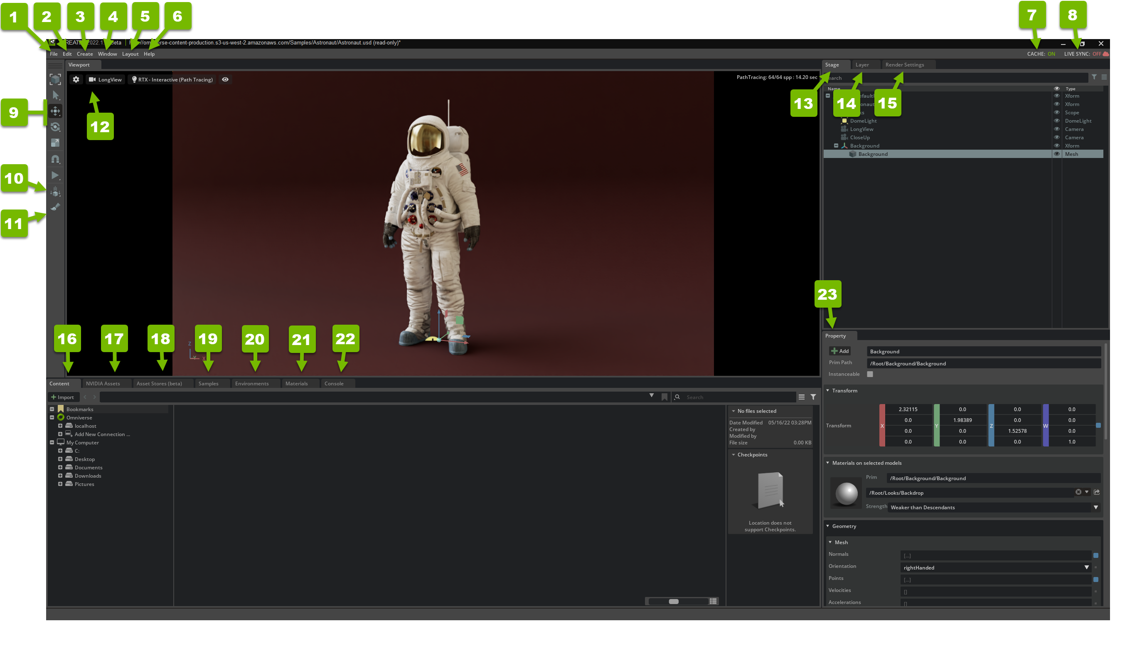The height and width of the screenshot is (656, 1147).
Task: Collapse the My Computer node
Action: pos(52,442)
